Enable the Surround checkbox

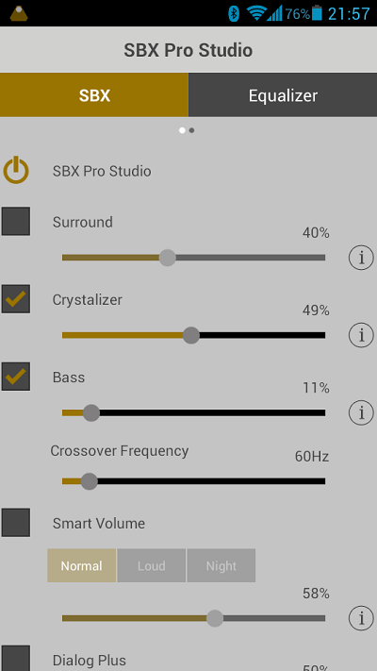(16, 221)
